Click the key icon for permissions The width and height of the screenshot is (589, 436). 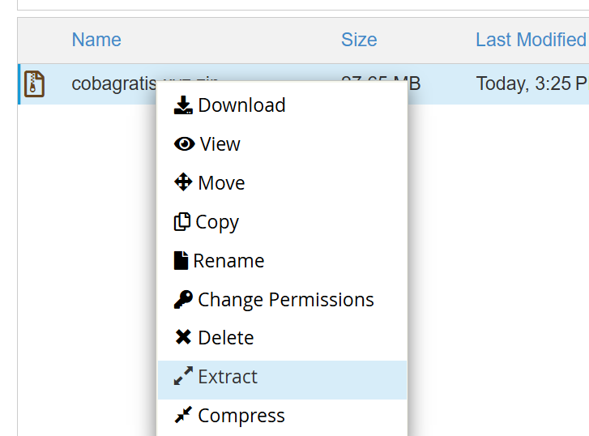pyautogui.click(x=183, y=299)
